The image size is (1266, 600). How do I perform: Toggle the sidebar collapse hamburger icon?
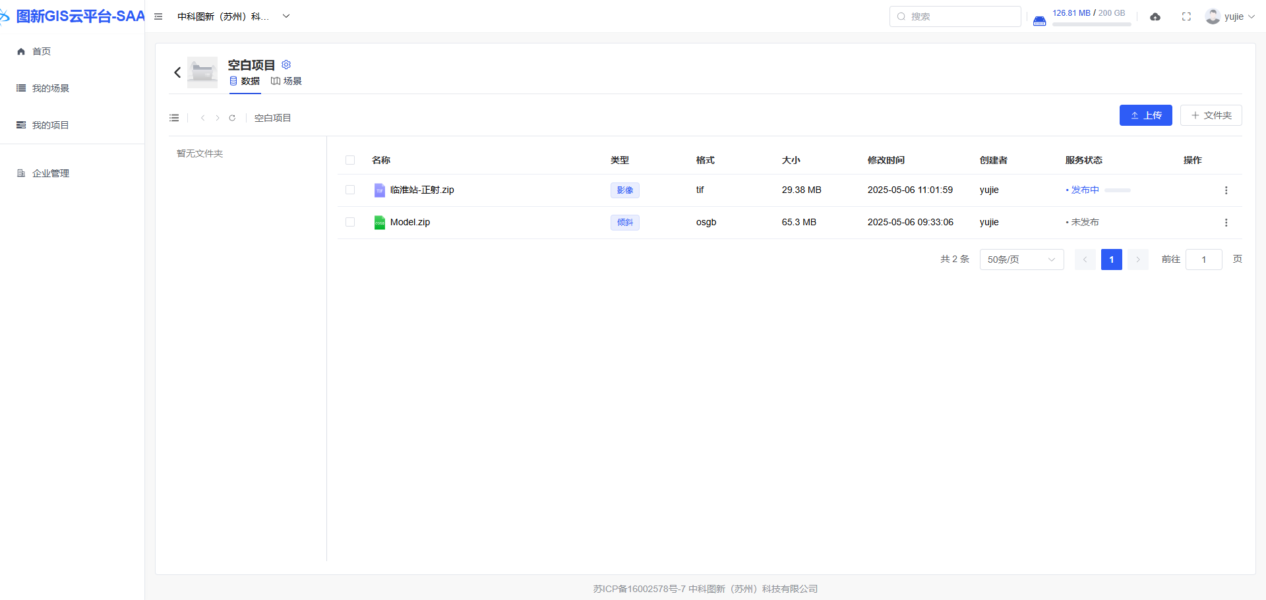coord(158,16)
